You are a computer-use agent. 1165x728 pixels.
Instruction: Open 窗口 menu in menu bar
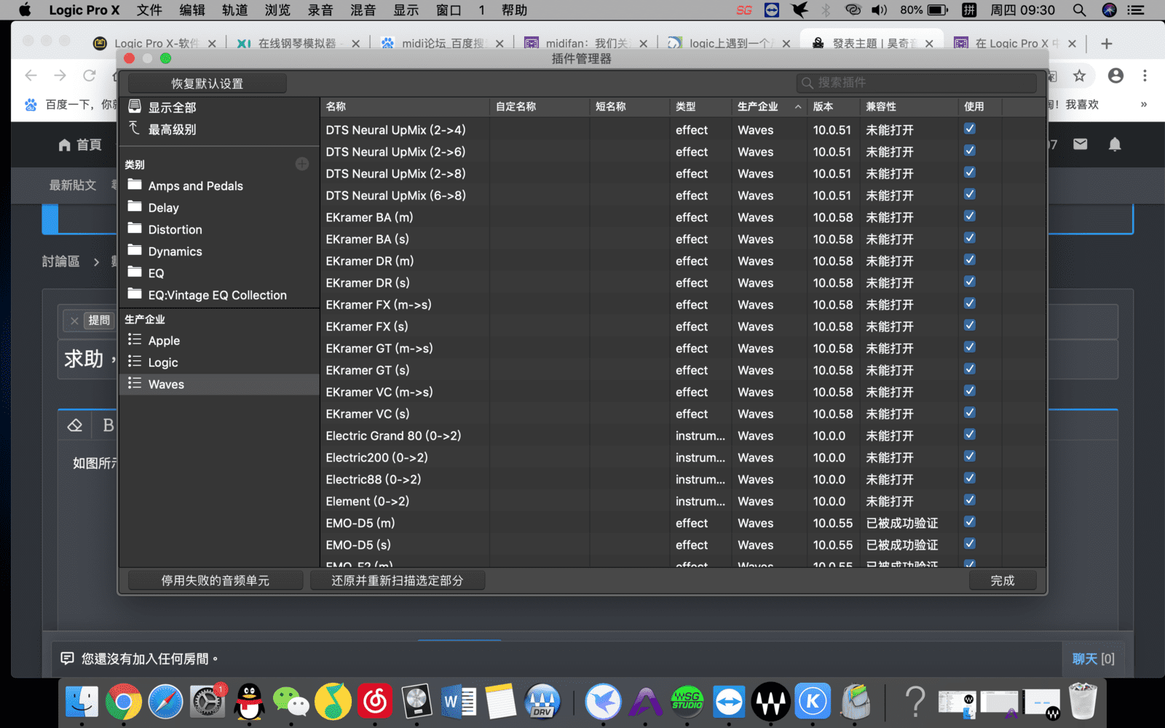449,10
